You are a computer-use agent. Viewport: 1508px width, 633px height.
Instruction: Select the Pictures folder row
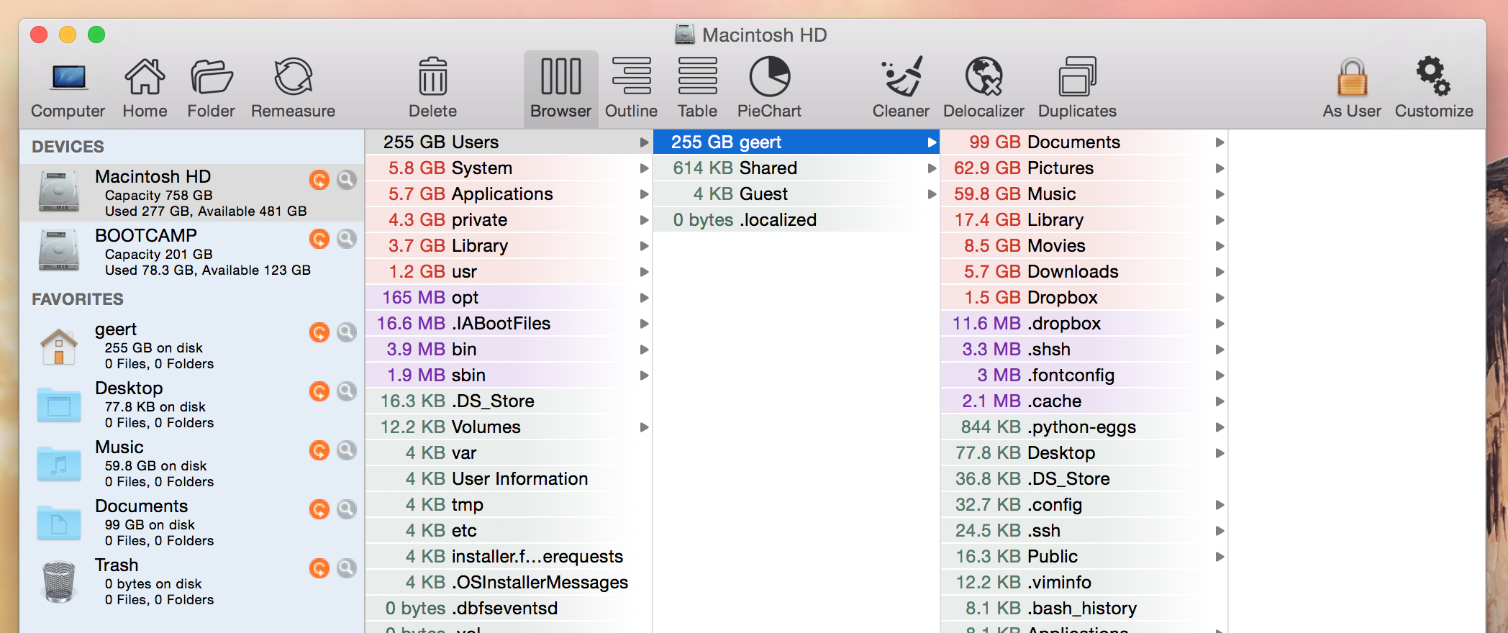click(x=1060, y=168)
